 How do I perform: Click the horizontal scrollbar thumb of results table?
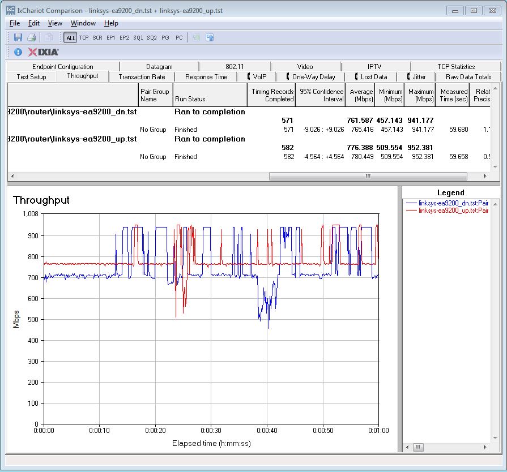(x=368, y=176)
